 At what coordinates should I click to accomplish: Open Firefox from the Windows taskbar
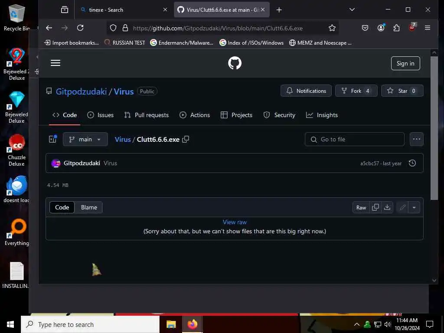[192, 324]
